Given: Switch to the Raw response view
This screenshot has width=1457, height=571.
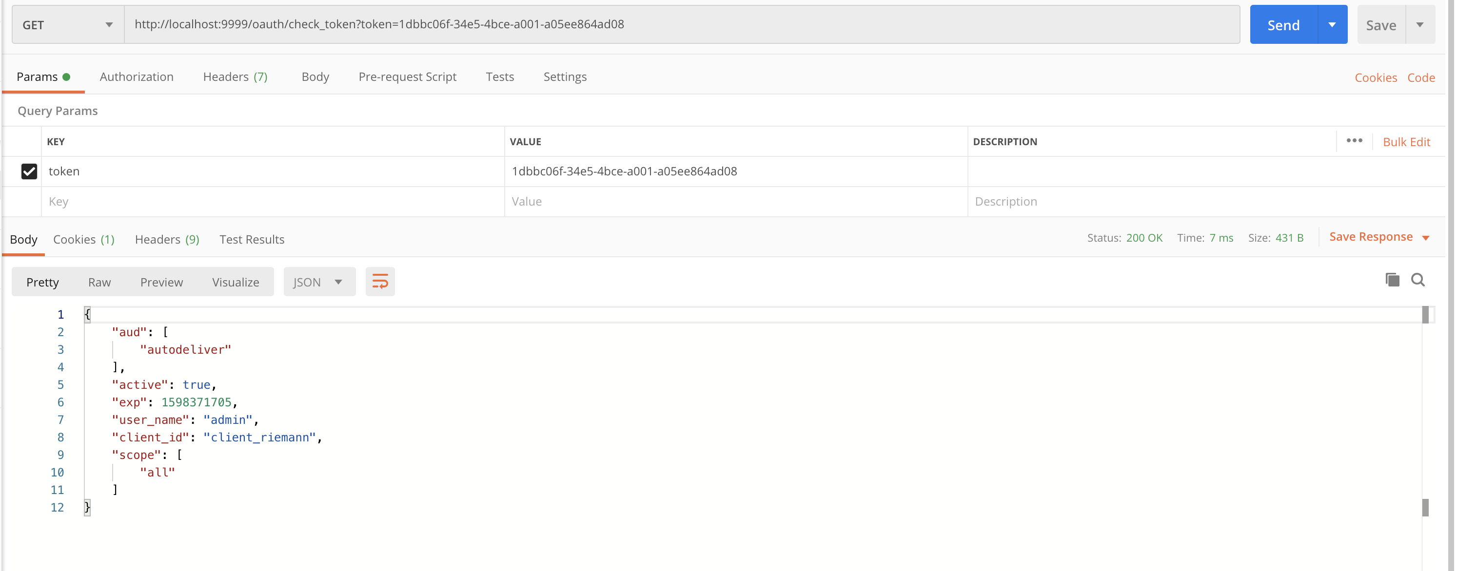Looking at the screenshot, I should 99,282.
